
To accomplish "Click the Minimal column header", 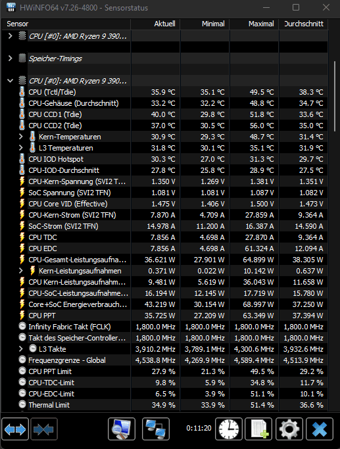I will [205, 24].
